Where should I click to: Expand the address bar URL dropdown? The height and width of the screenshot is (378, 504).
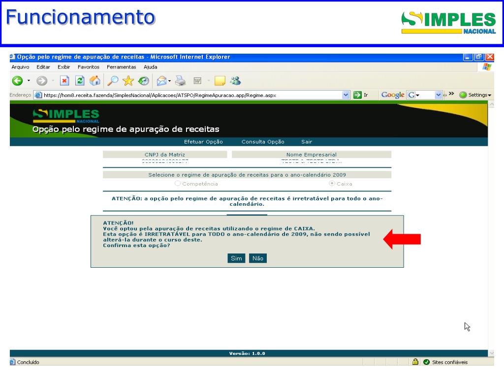point(346,95)
